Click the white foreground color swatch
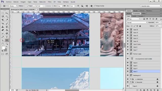Viewport: 162px width, 91px height. [x=3, y=48]
